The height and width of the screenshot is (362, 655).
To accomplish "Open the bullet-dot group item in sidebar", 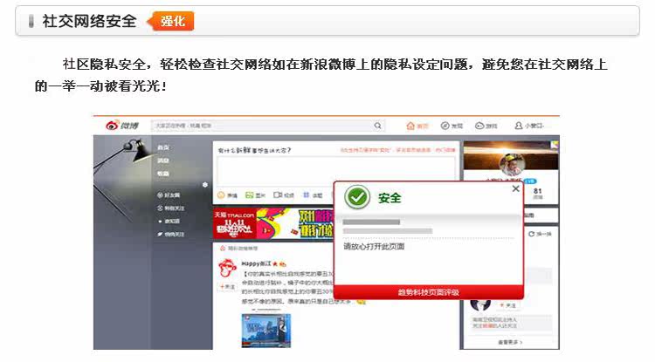I will (x=169, y=221).
